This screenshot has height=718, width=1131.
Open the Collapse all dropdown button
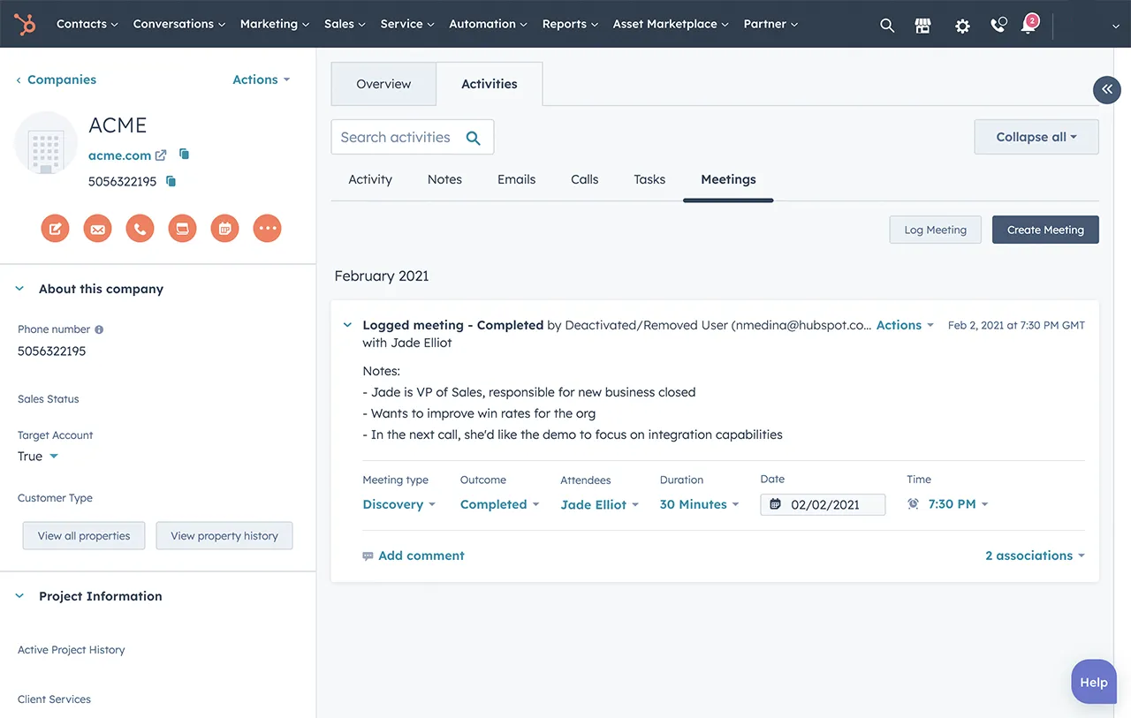[1036, 138]
